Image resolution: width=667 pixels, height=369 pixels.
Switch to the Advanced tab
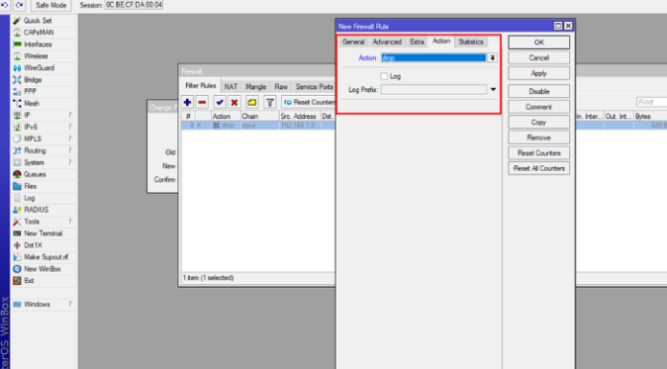pos(387,42)
